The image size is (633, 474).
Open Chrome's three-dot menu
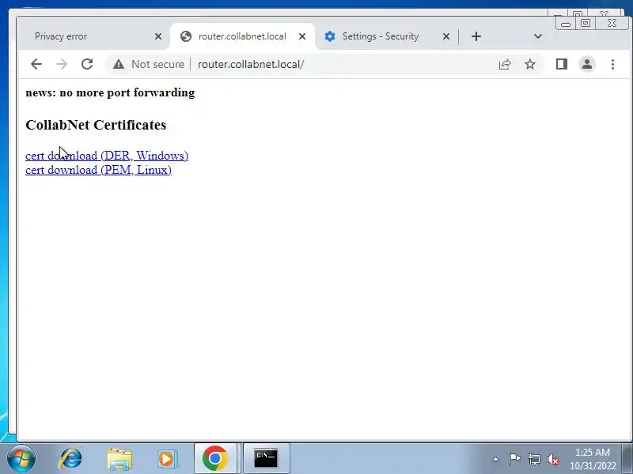click(x=612, y=64)
